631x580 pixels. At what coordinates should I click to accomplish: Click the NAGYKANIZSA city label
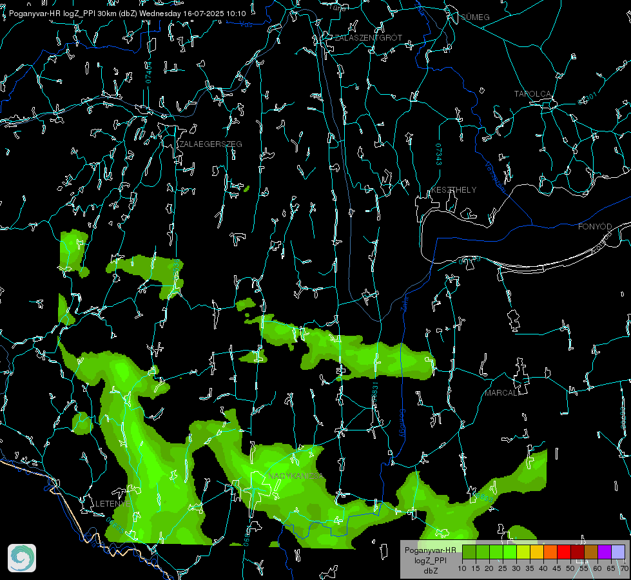tap(295, 476)
